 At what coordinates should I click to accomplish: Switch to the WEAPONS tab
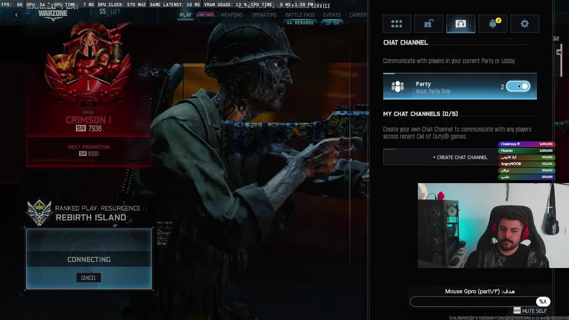pos(232,15)
